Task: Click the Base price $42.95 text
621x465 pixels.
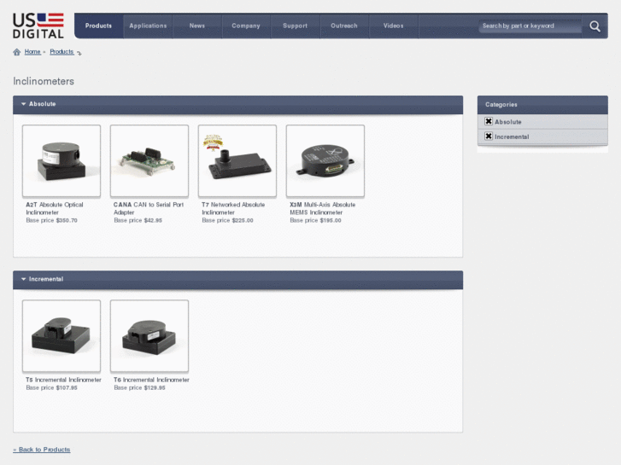Action: [x=138, y=220]
